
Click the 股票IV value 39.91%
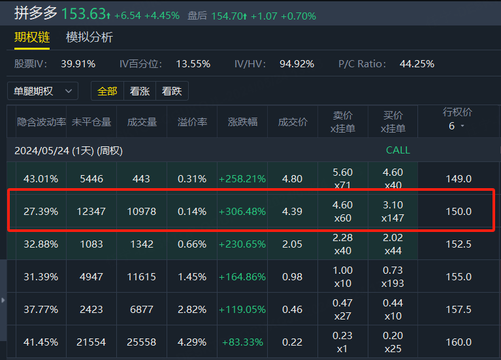tap(78, 63)
